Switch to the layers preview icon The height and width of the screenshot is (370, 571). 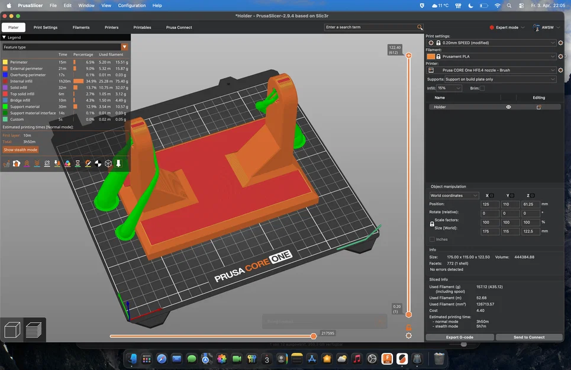[x=34, y=330]
